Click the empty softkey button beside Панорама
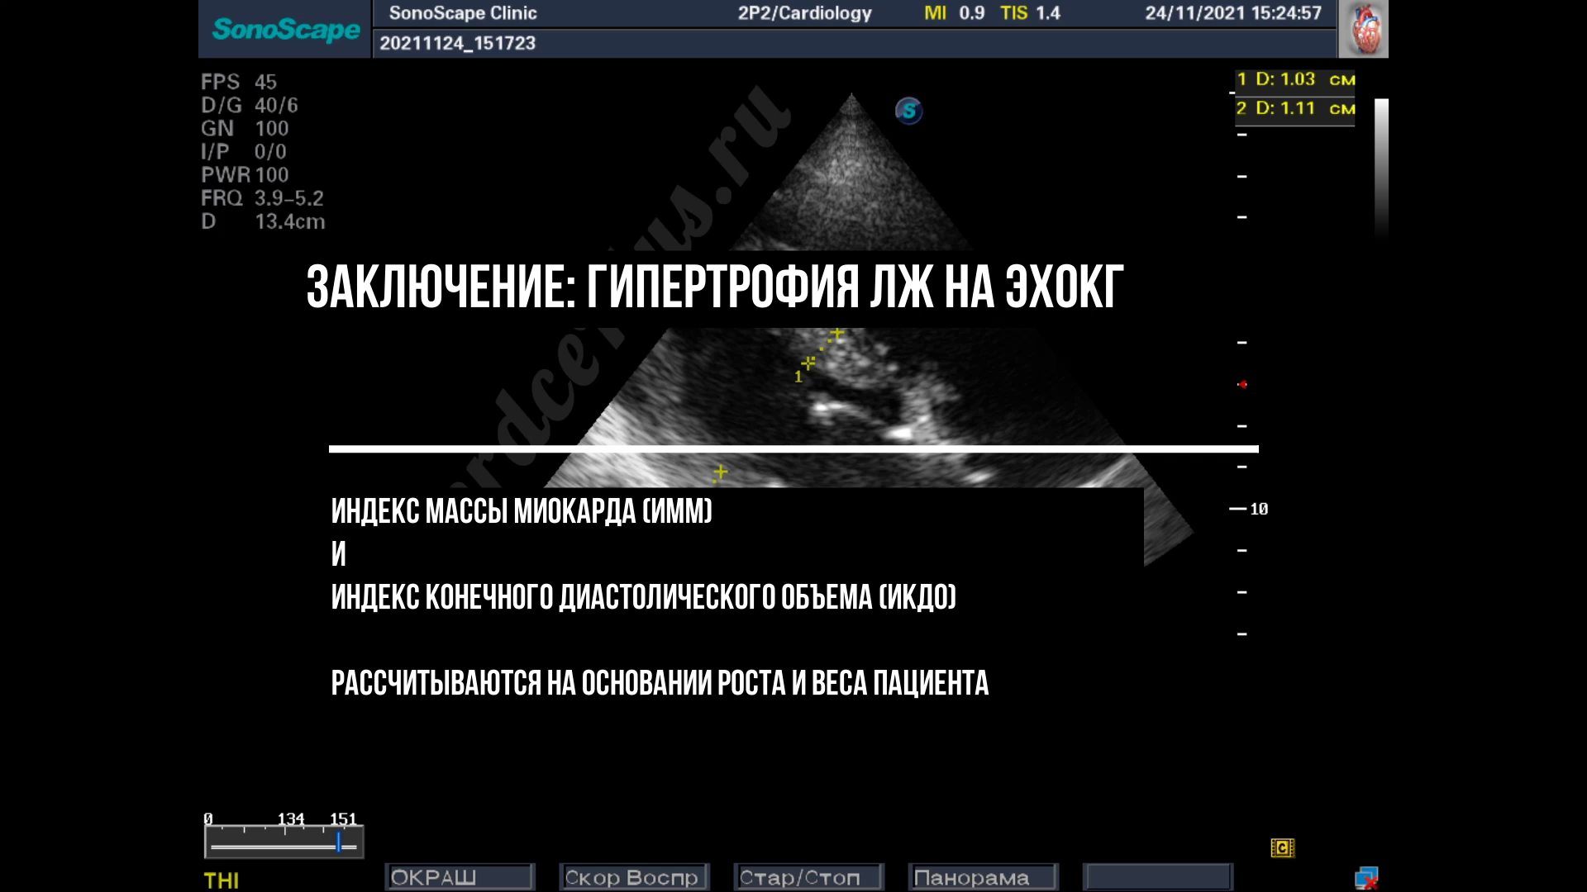The height and width of the screenshot is (892, 1587). (x=1158, y=877)
